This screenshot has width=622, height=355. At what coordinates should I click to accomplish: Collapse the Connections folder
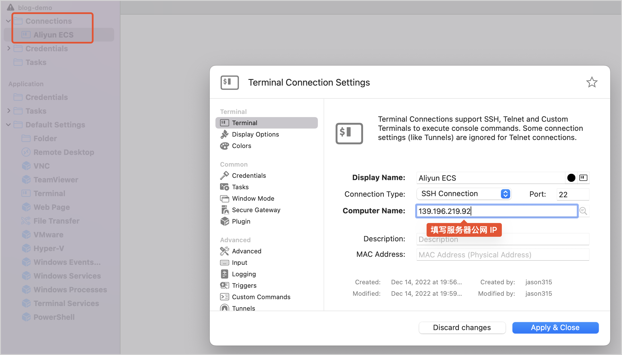pos(8,21)
